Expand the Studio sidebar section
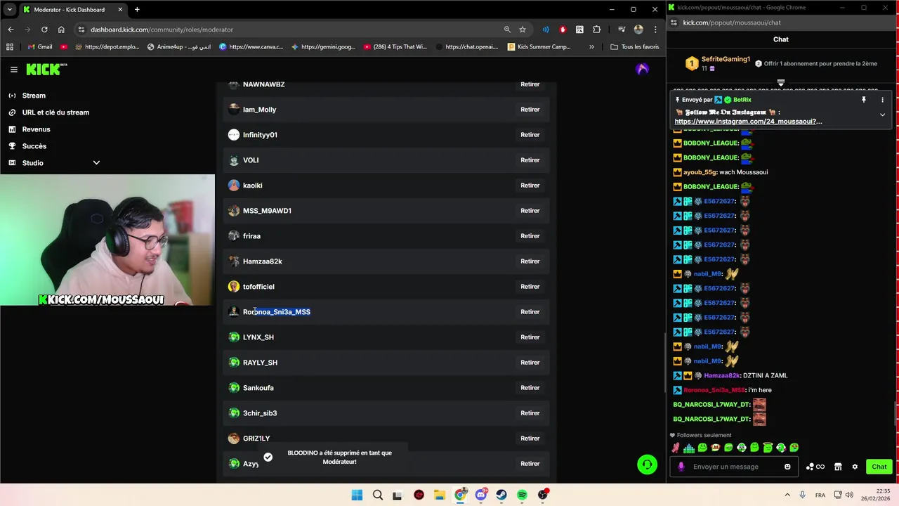Image resolution: width=899 pixels, height=506 pixels. point(96,163)
